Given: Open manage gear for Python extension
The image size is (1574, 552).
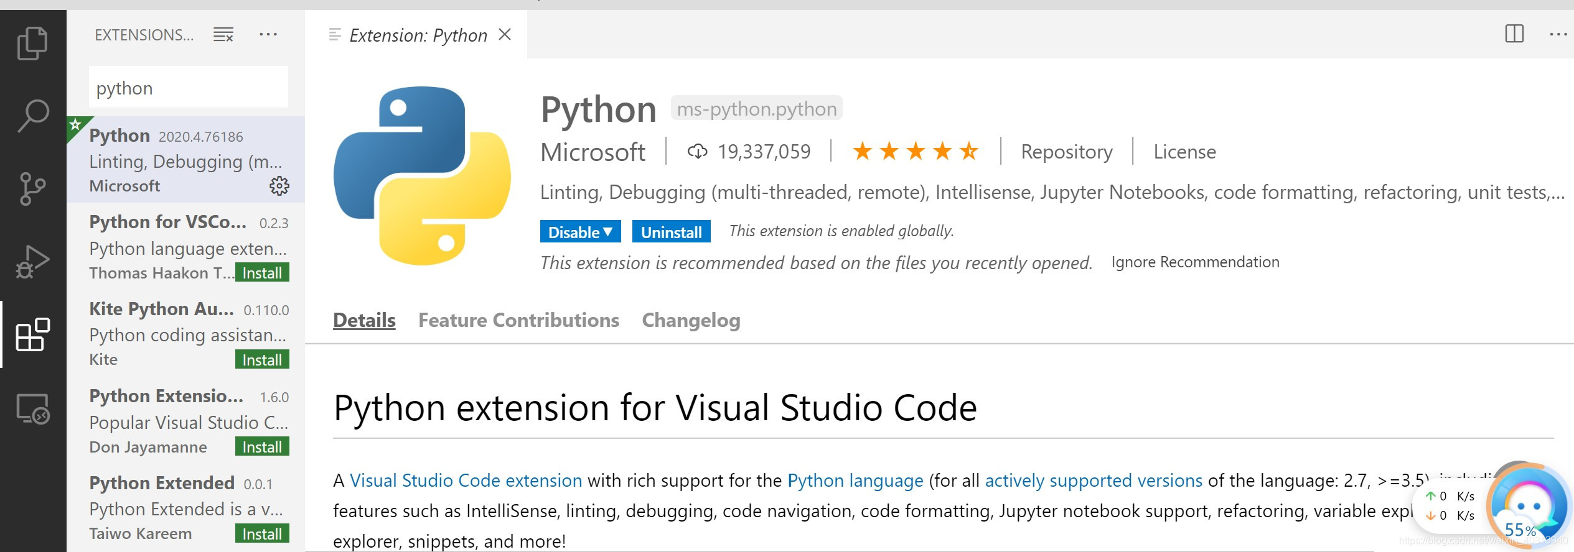Looking at the screenshot, I should click(x=279, y=186).
